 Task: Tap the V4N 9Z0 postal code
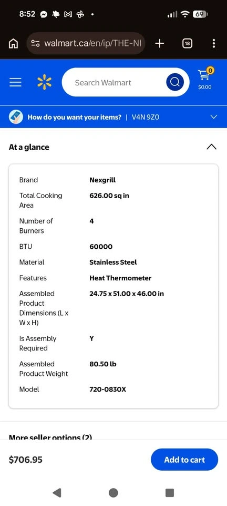[x=146, y=117]
